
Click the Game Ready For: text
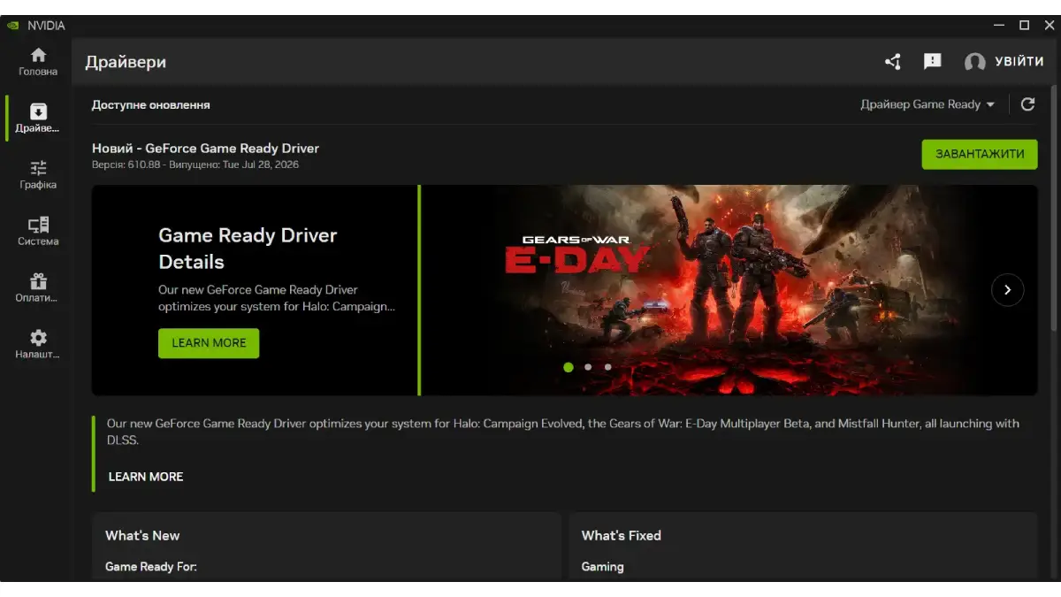click(151, 567)
